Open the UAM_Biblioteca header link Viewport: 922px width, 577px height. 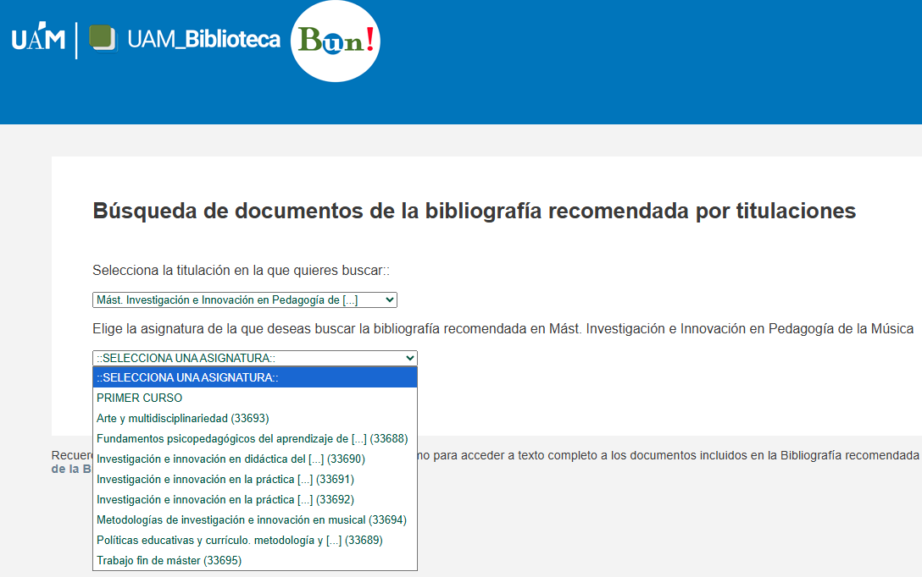(203, 39)
